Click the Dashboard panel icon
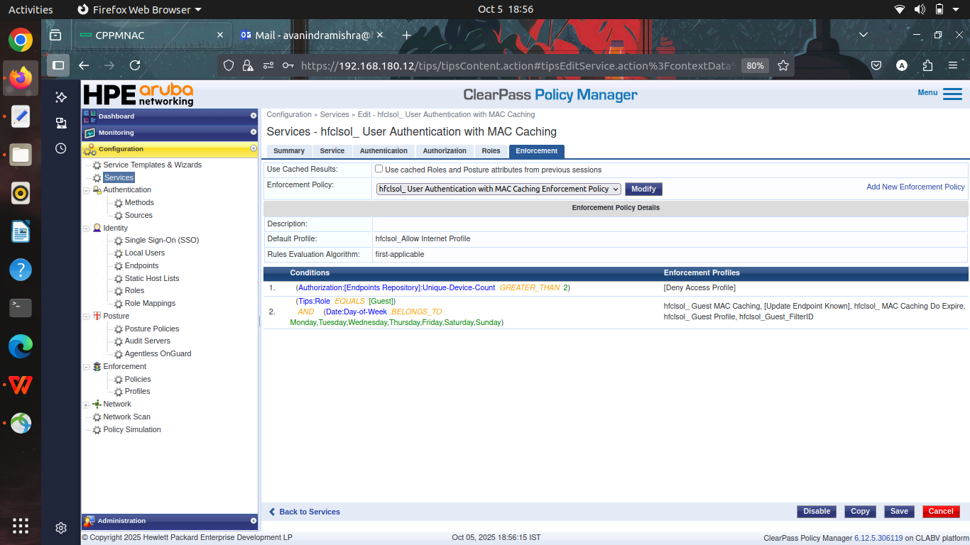 coord(89,116)
